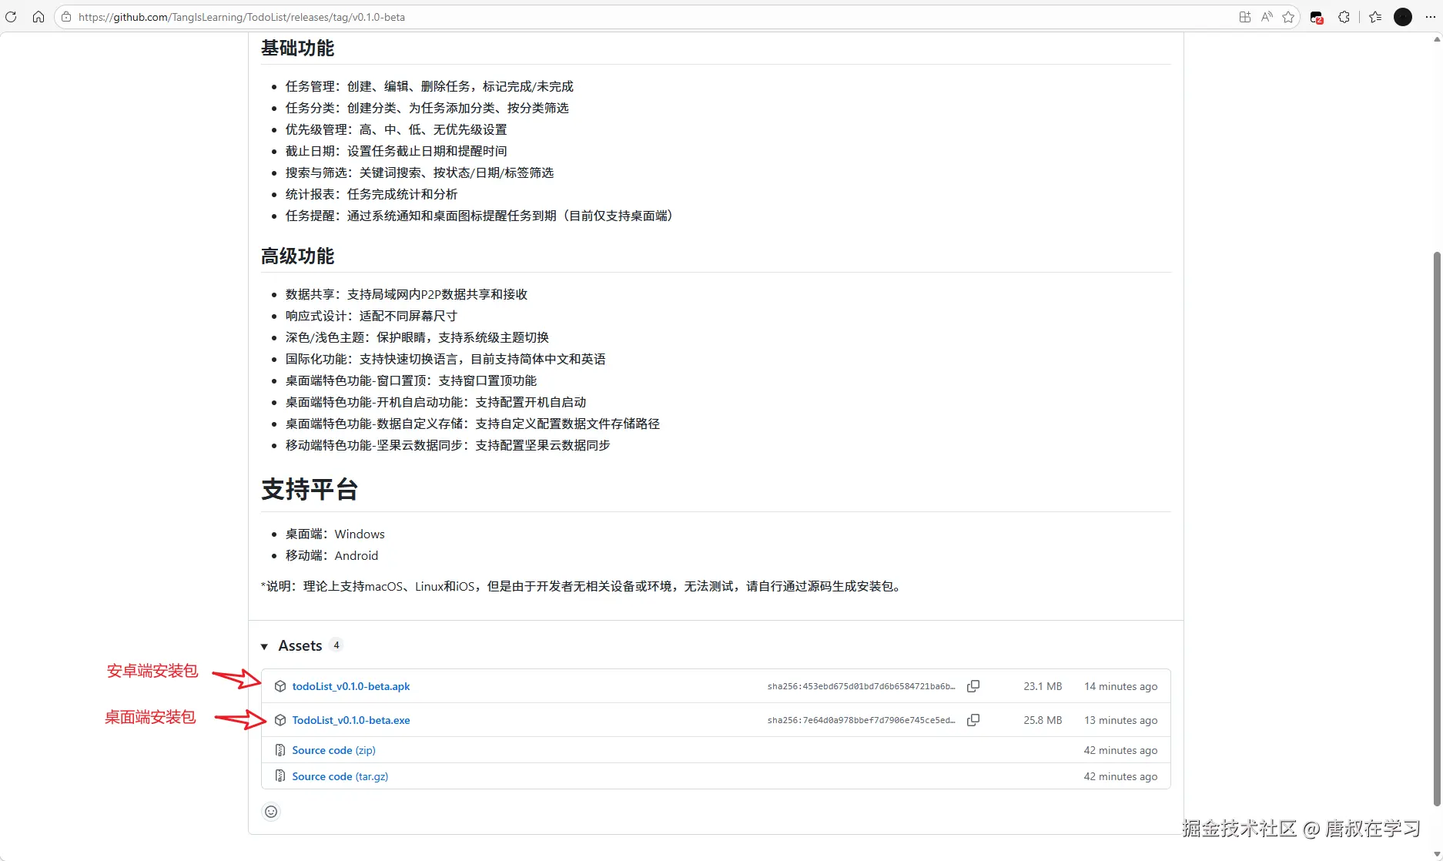Click the 23.1 MB file size
Image resolution: width=1443 pixels, height=861 pixels.
(1043, 686)
